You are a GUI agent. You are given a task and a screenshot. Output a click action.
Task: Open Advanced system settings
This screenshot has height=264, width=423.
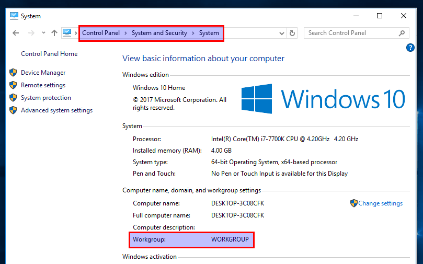pos(56,110)
